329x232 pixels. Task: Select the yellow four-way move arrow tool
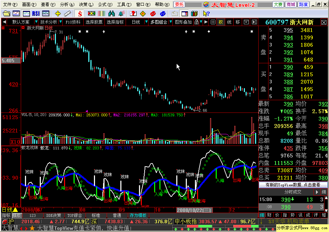pos(58,14)
